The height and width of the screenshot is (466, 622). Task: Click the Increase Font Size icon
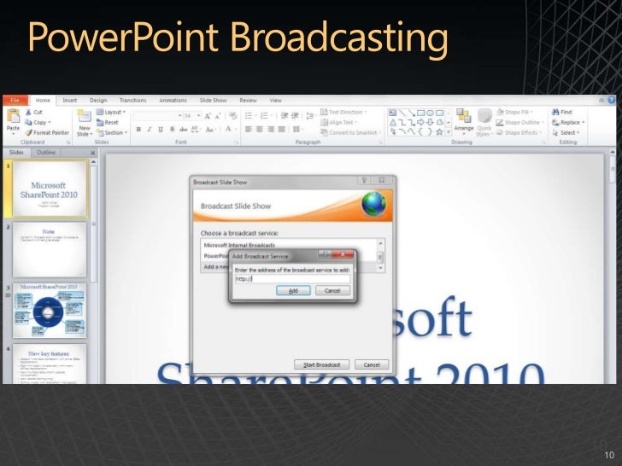click(208, 116)
